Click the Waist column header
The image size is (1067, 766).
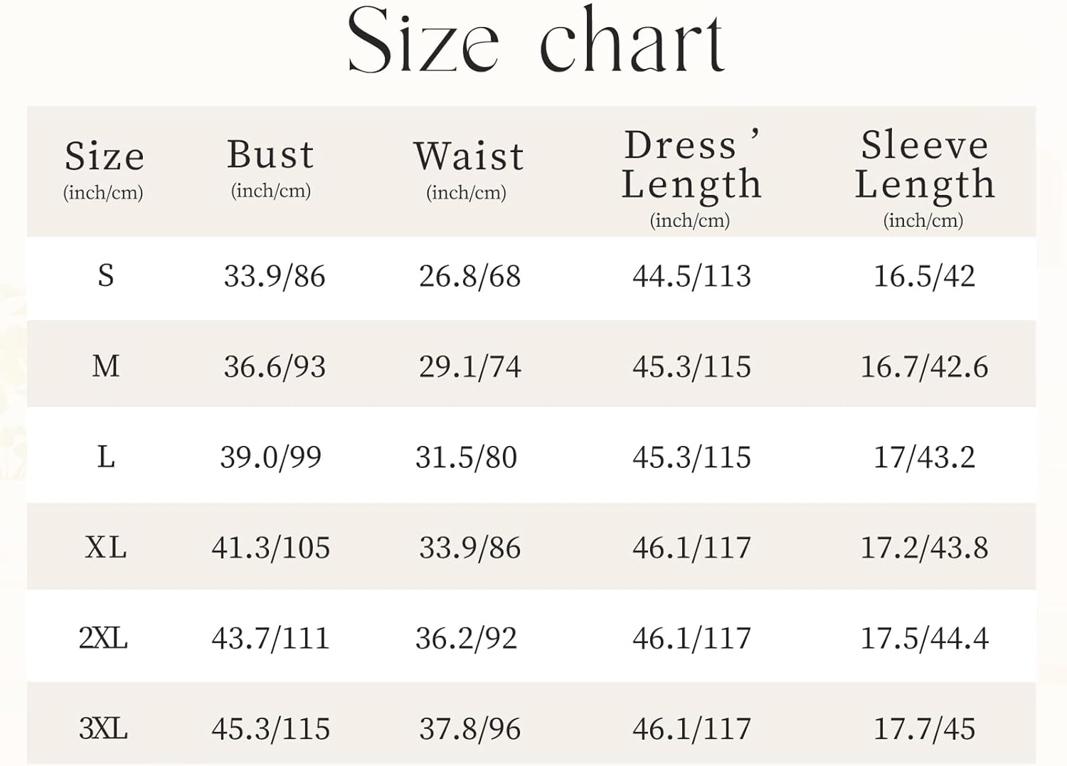coord(469,156)
